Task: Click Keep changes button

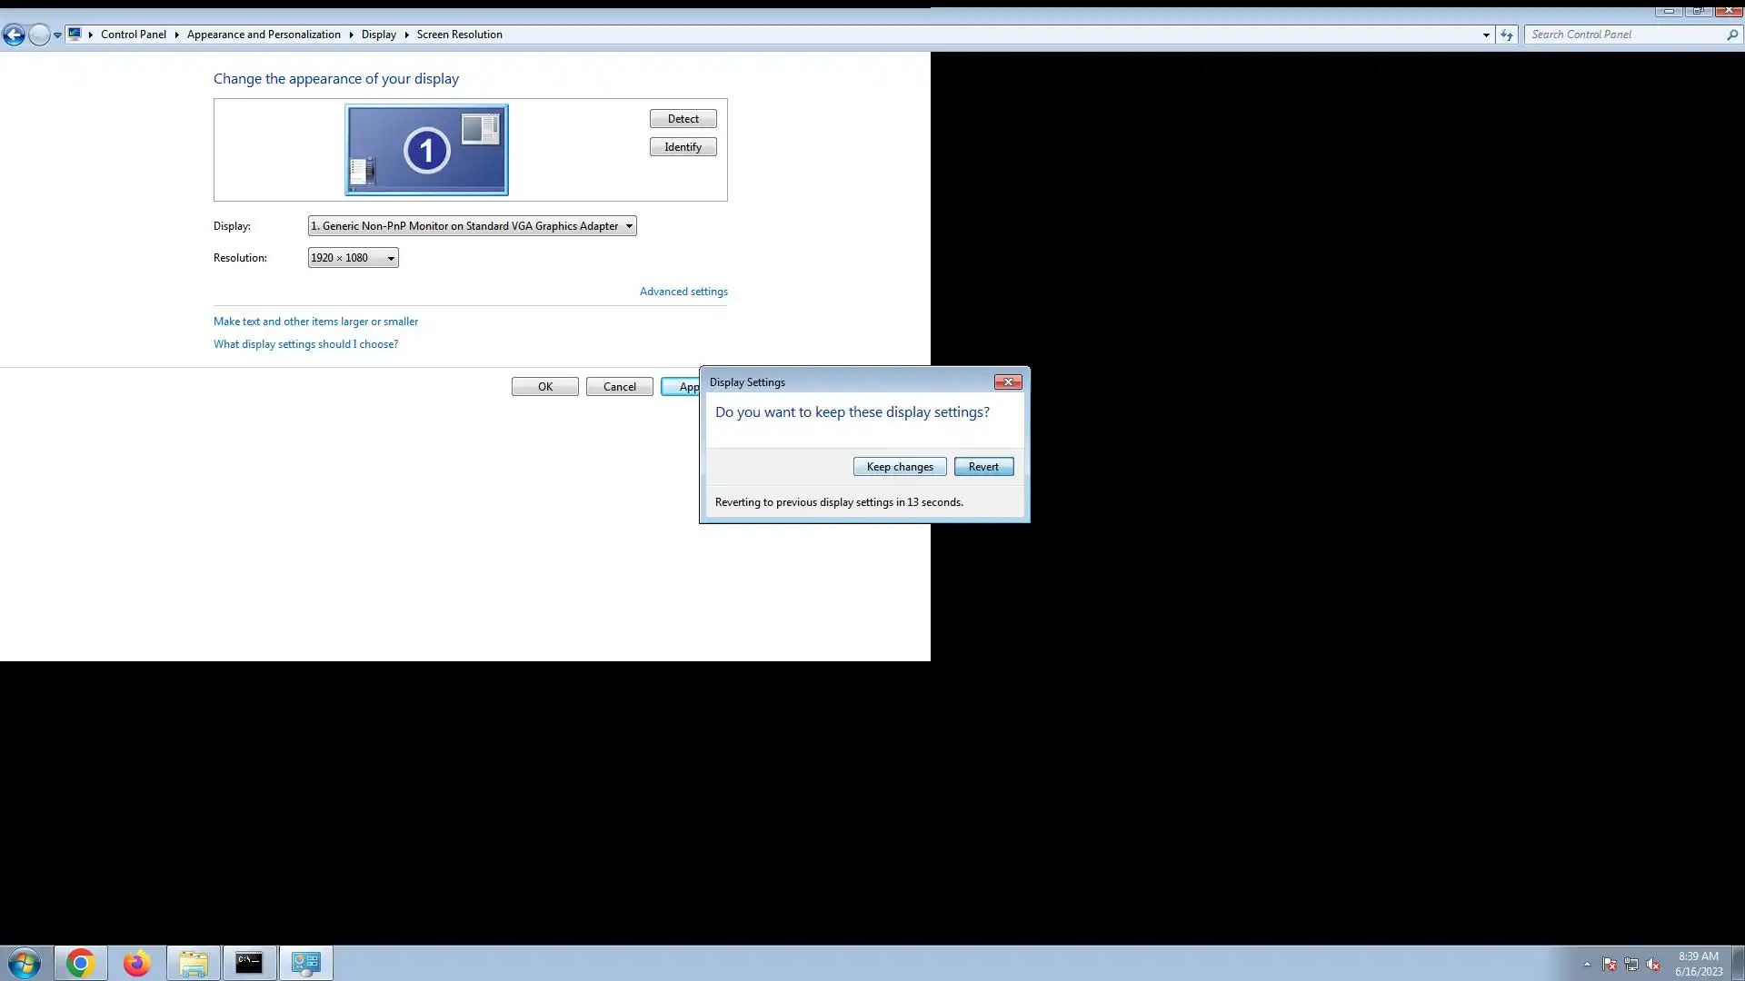Action: coord(899,467)
